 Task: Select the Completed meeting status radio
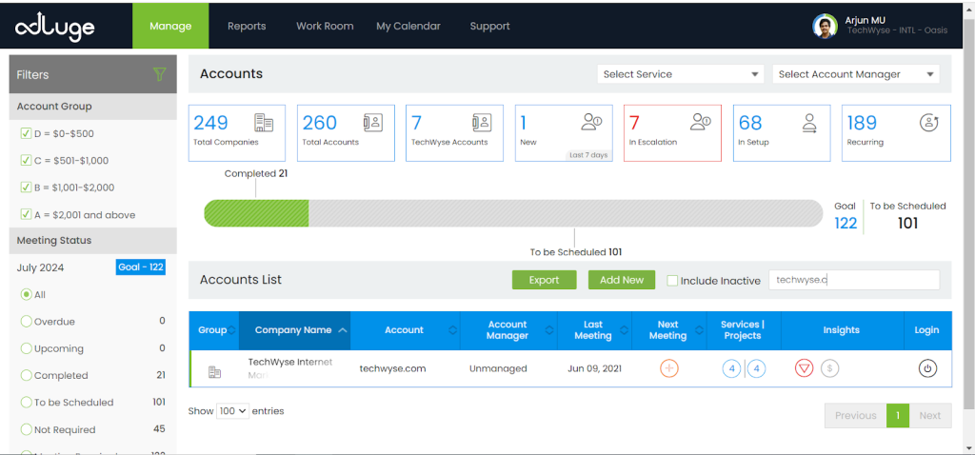27,376
